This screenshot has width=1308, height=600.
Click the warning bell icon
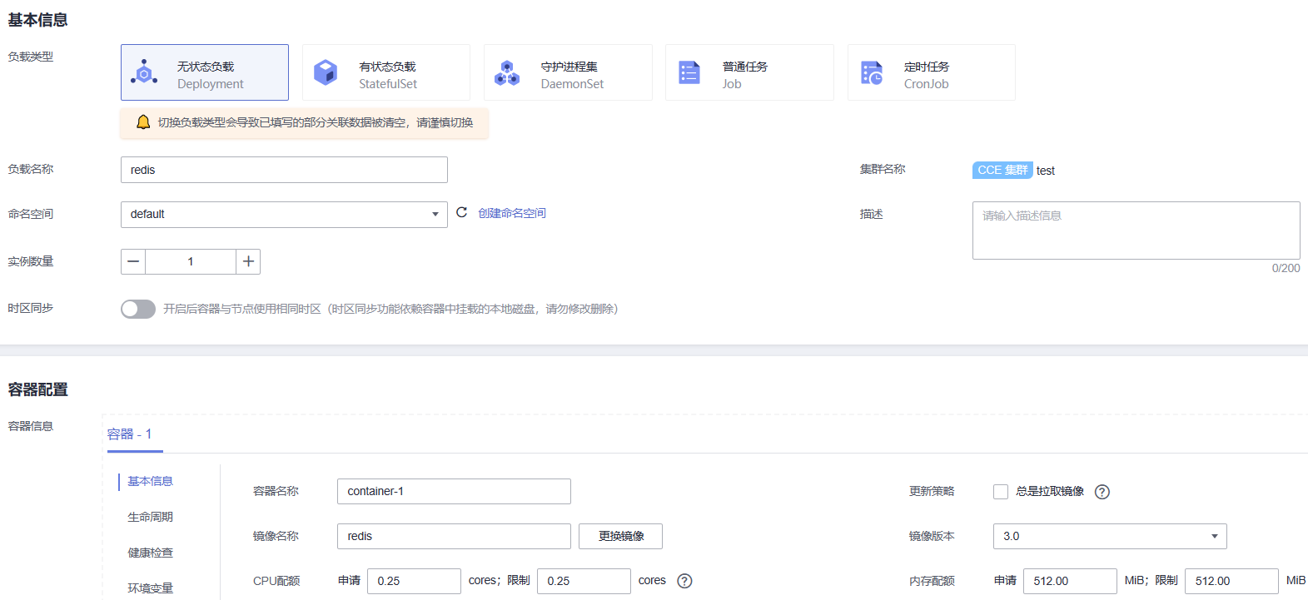(143, 122)
